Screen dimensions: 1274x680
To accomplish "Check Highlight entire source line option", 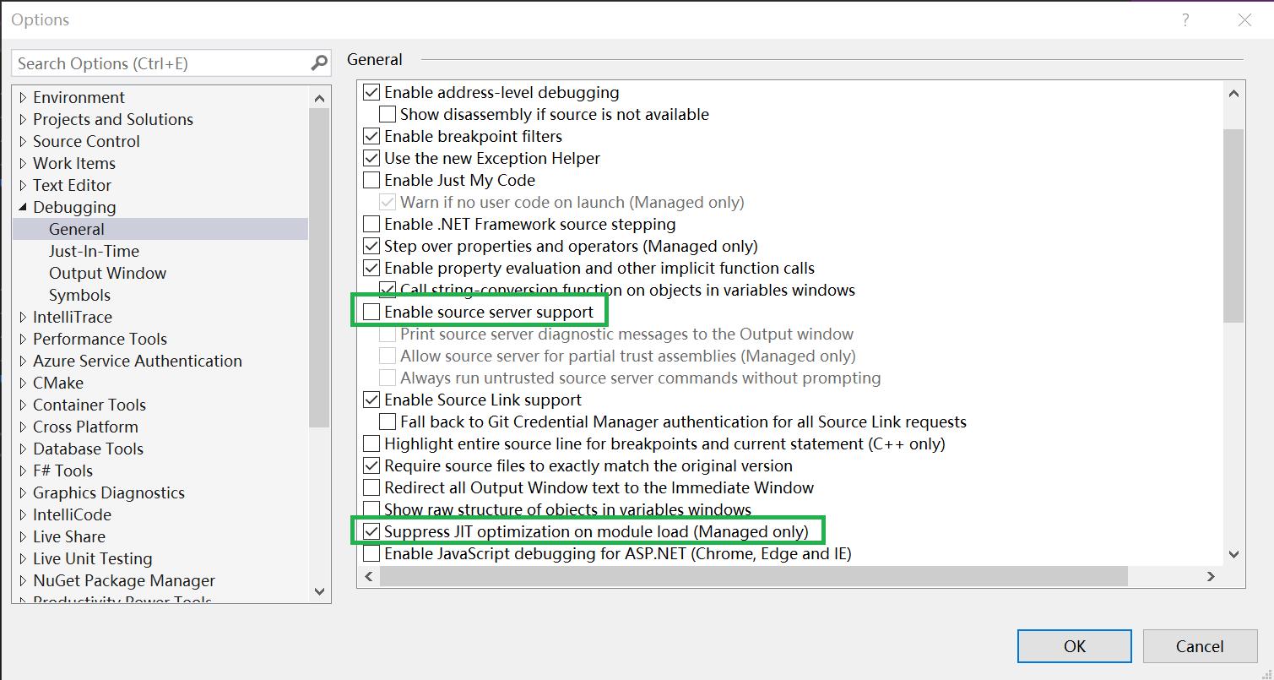I will pos(371,443).
